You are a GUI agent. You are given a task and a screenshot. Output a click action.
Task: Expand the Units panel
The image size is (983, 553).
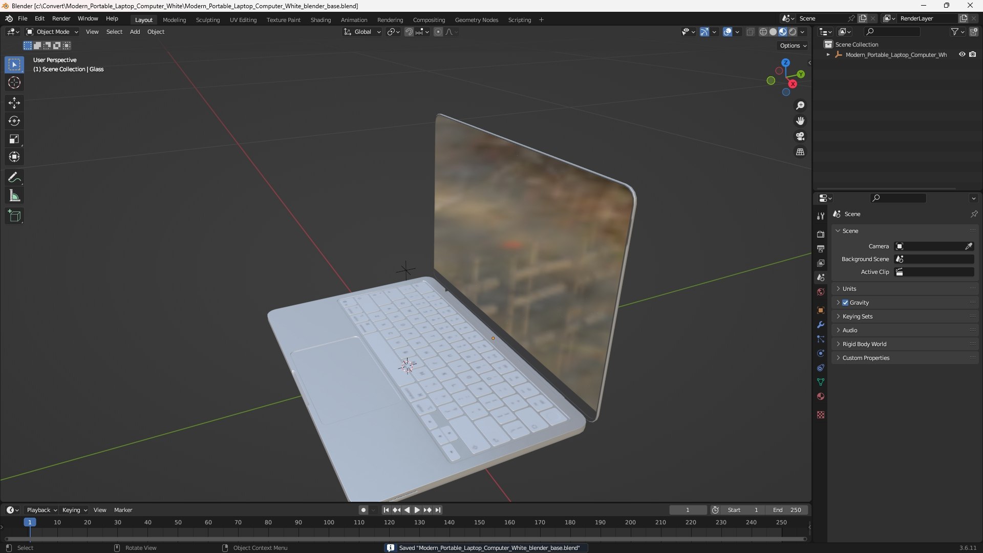(849, 289)
